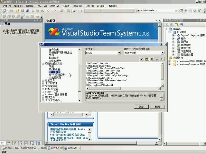Click the checkmark icon above directory list
Viewport: 206px width, 154px height.
point(142,59)
